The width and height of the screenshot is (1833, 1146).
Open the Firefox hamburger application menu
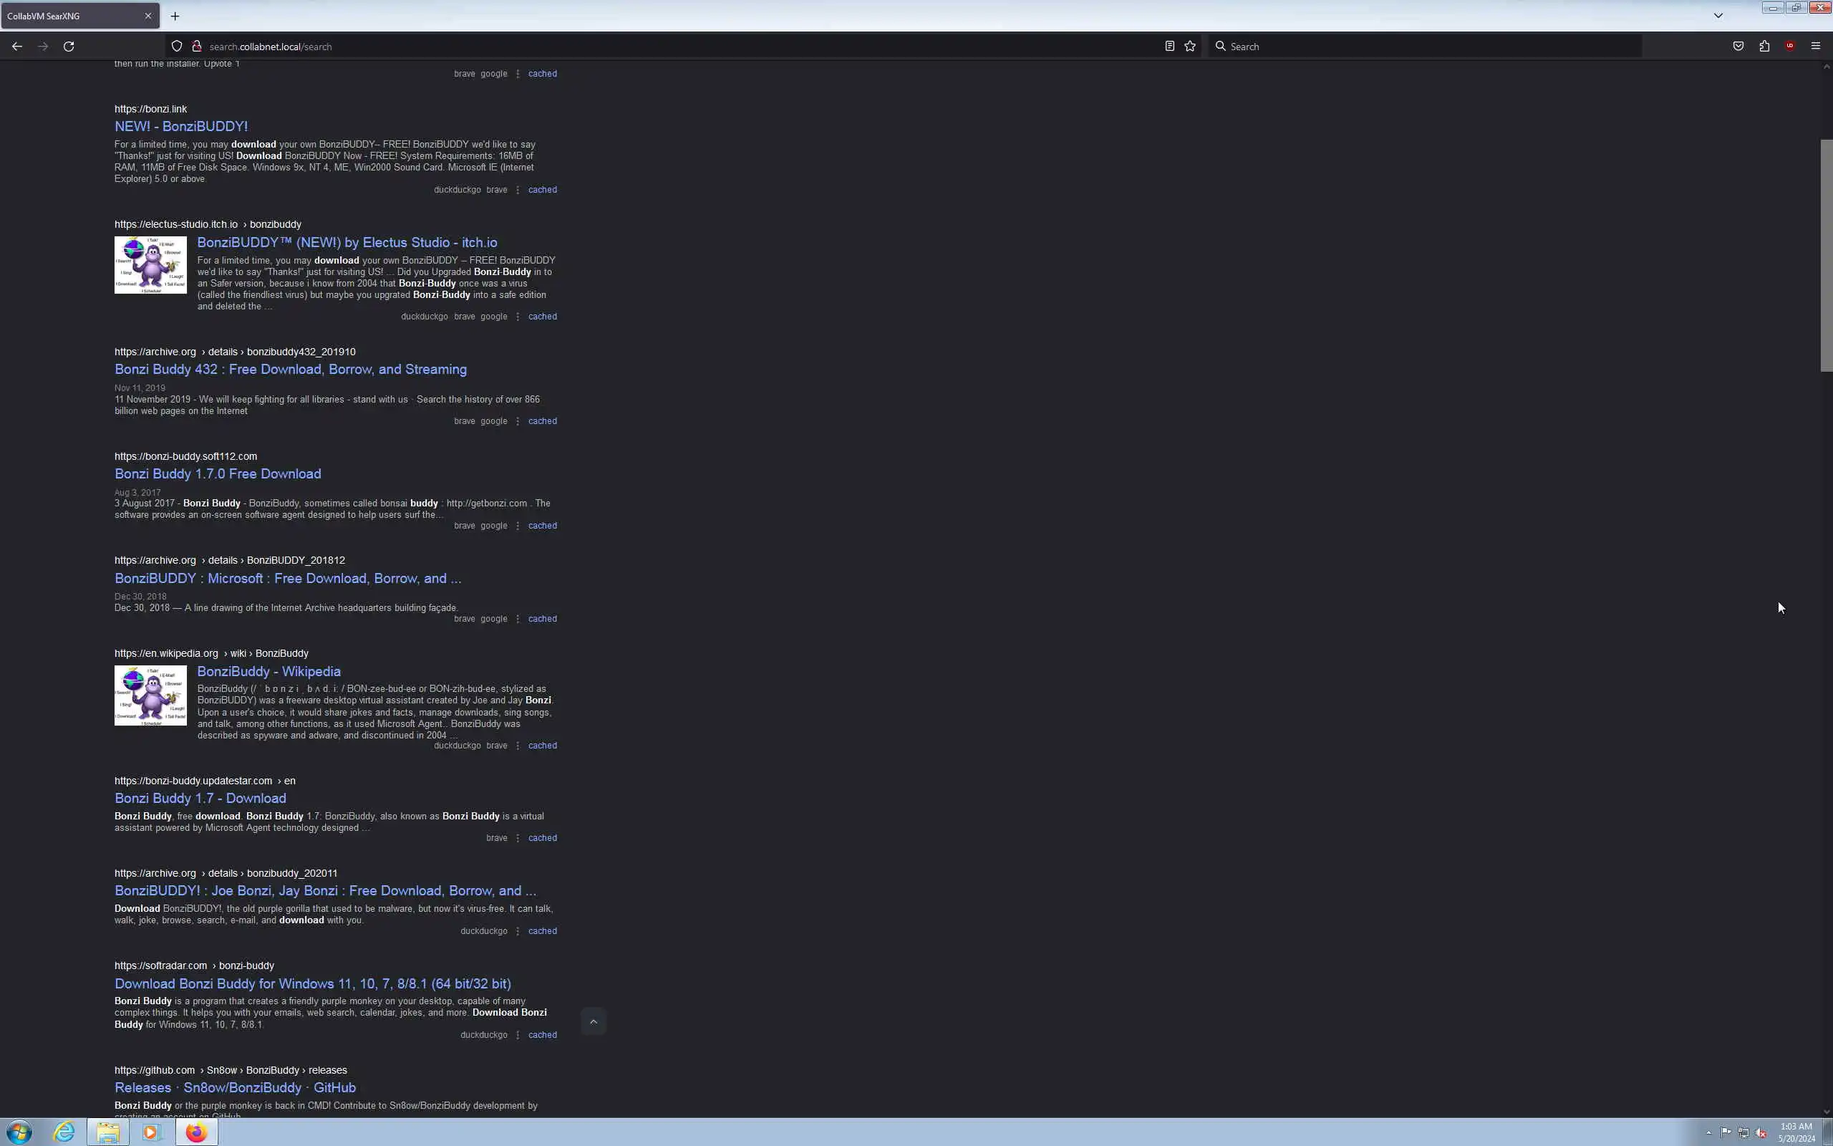(x=1816, y=47)
